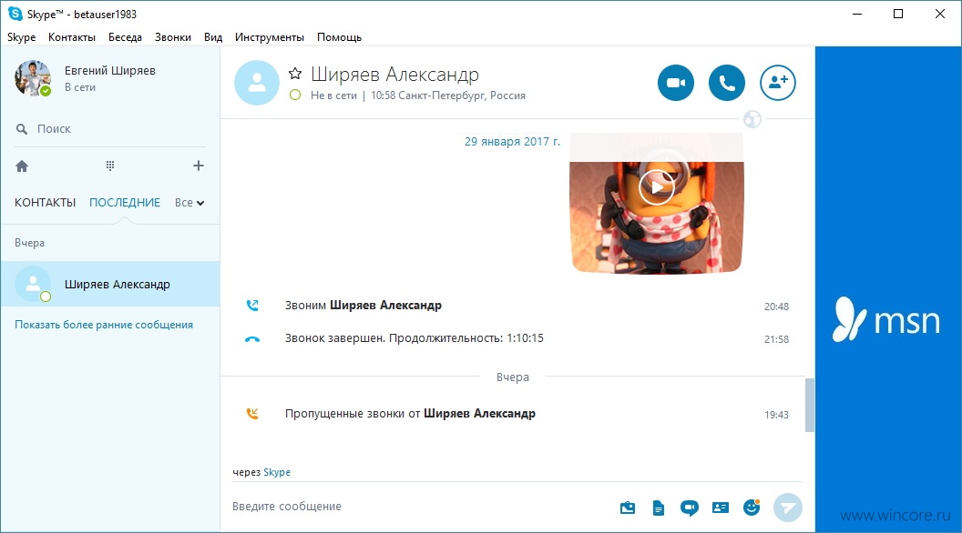Screen dimensions: 962x533
Task: Show earlier messages link
Action: (x=104, y=325)
